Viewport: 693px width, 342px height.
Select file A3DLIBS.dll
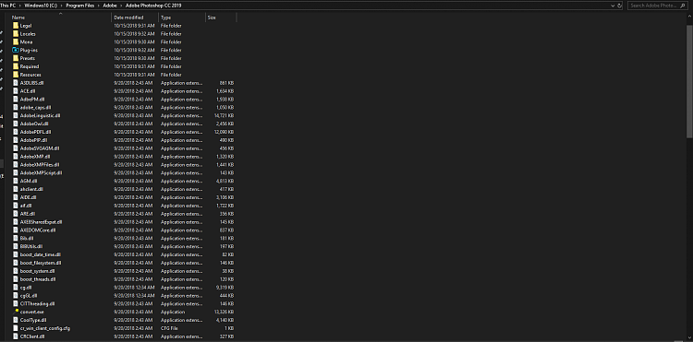point(31,83)
